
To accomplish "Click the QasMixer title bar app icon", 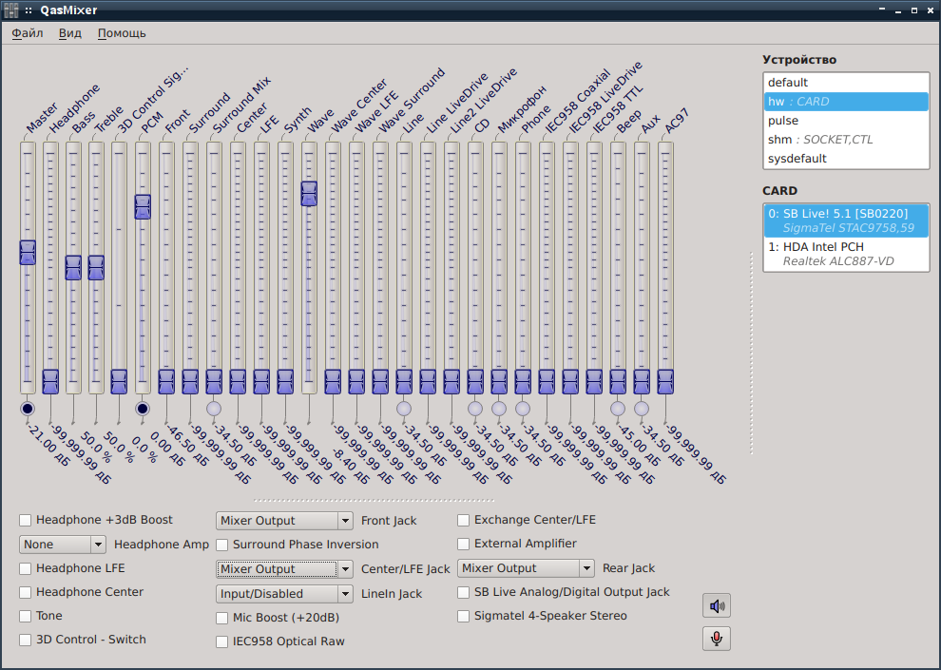I will pyautogui.click(x=10, y=10).
